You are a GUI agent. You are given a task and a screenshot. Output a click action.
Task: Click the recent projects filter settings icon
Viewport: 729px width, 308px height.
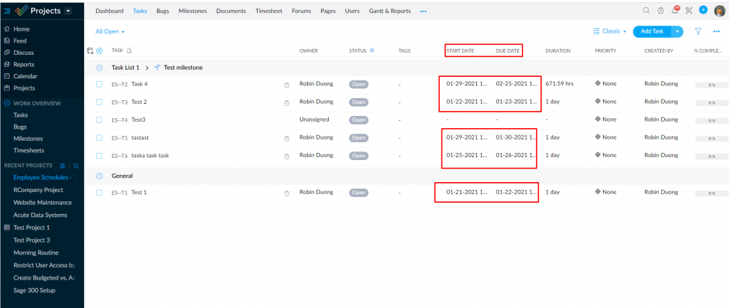(x=63, y=166)
